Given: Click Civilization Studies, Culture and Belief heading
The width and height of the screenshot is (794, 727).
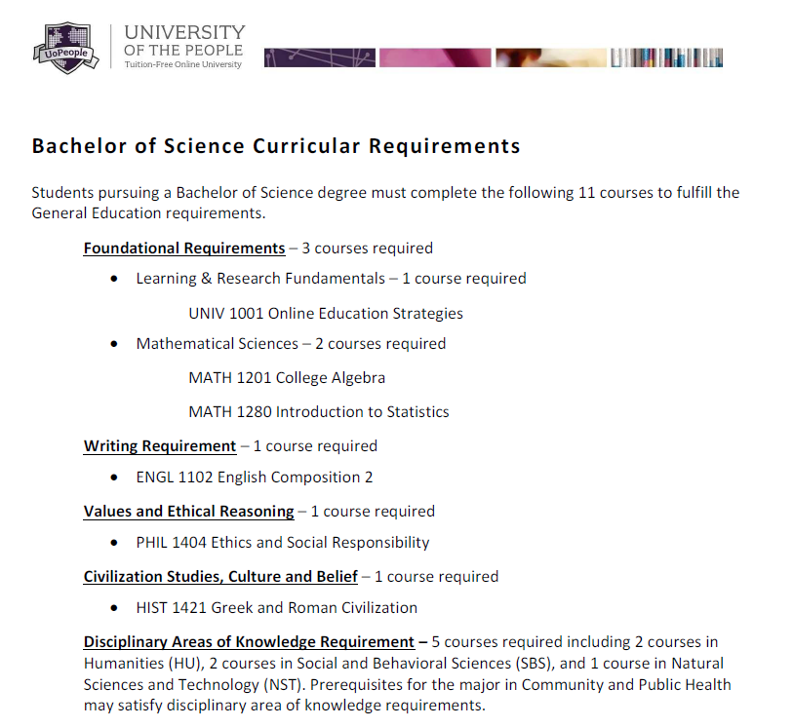Looking at the screenshot, I should point(220,576).
